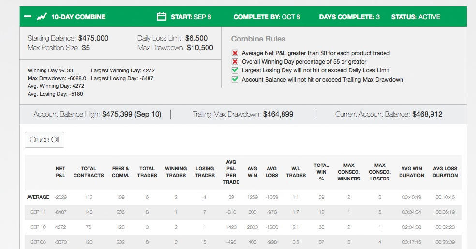Click the Account Balance High $475,399 (Sep 10) text

[97, 114]
